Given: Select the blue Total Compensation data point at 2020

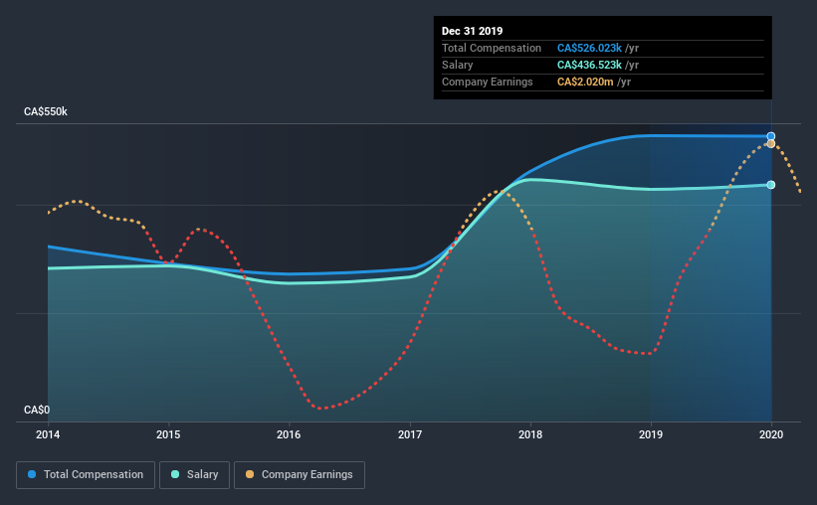Looking at the screenshot, I should [x=771, y=136].
